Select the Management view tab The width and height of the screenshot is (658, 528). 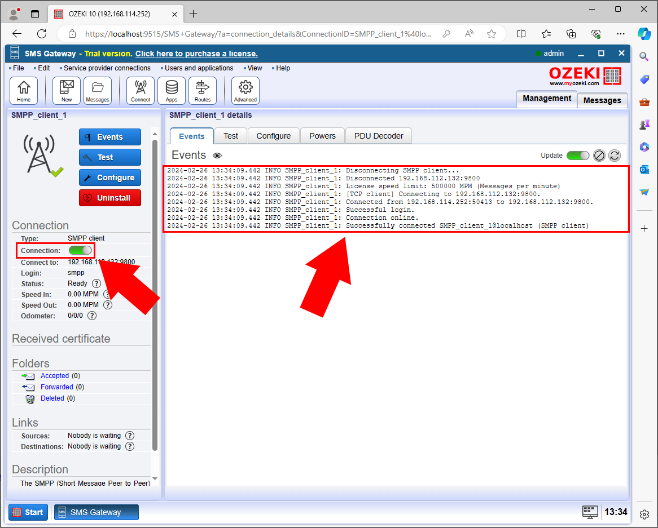click(547, 99)
